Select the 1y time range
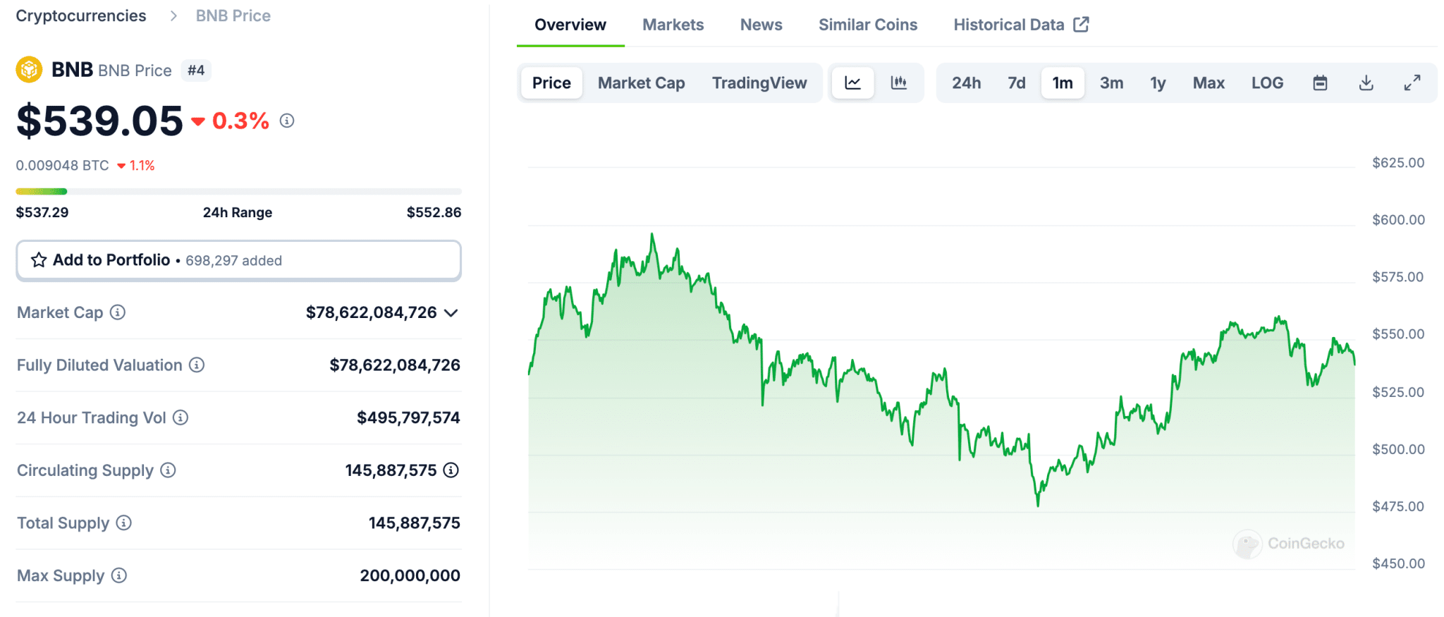Image resolution: width=1444 pixels, height=617 pixels. click(x=1158, y=83)
